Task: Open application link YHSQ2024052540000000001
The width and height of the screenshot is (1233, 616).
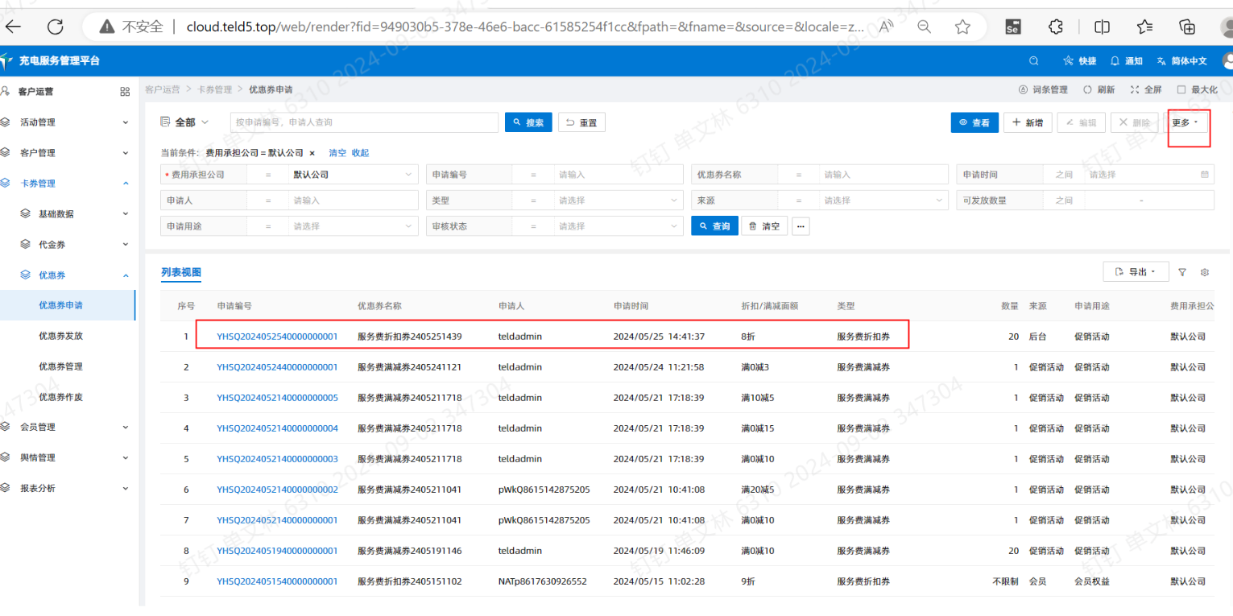Action: (x=277, y=336)
